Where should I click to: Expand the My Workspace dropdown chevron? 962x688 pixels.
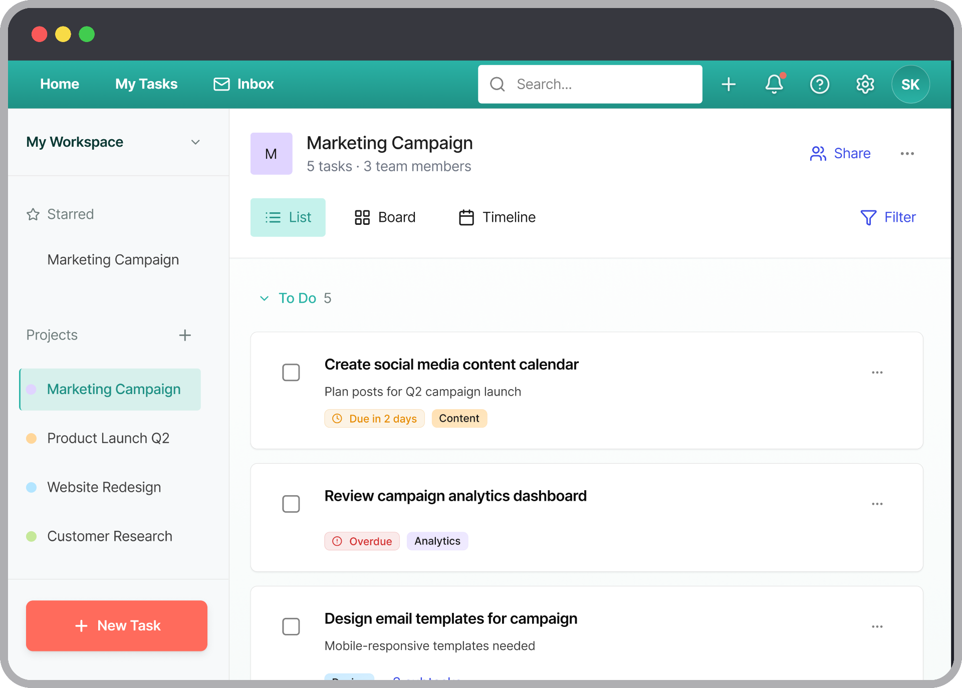195,142
